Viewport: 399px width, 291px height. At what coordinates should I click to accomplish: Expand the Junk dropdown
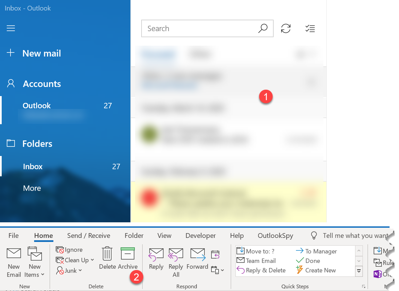coord(80,270)
